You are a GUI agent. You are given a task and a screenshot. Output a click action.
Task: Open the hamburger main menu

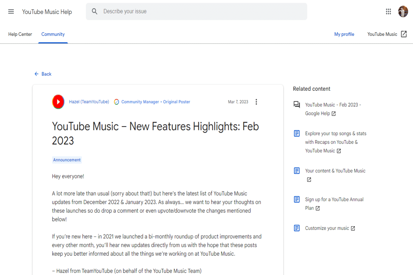11,12
